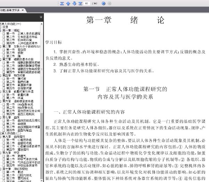
Task: Open the 第六章 遗传信息的传递 bookmark
Action: tap(18, 101)
